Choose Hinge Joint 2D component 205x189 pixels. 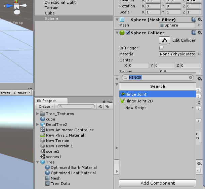pos(158,101)
